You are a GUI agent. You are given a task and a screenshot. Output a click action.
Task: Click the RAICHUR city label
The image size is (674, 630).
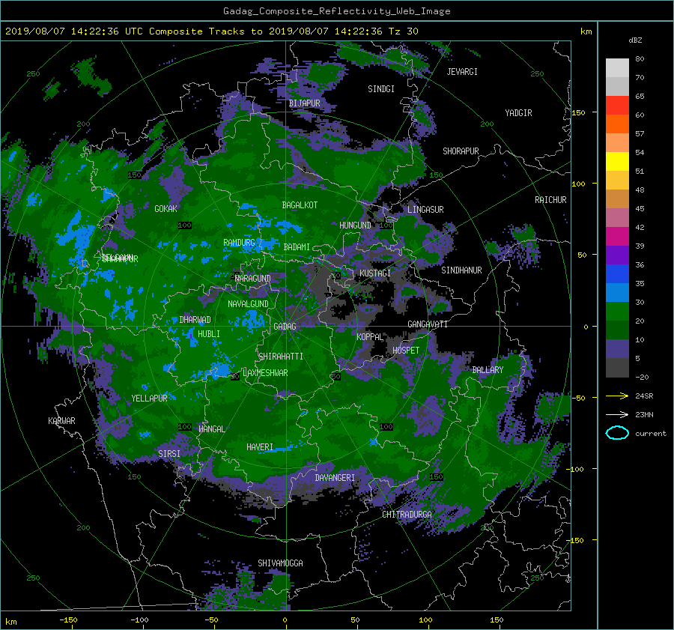(x=550, y=200)
